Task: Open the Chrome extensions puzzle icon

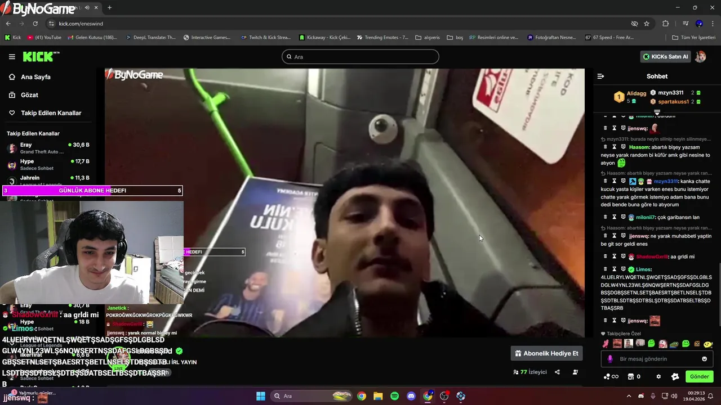Action: (x=665, y=24)
